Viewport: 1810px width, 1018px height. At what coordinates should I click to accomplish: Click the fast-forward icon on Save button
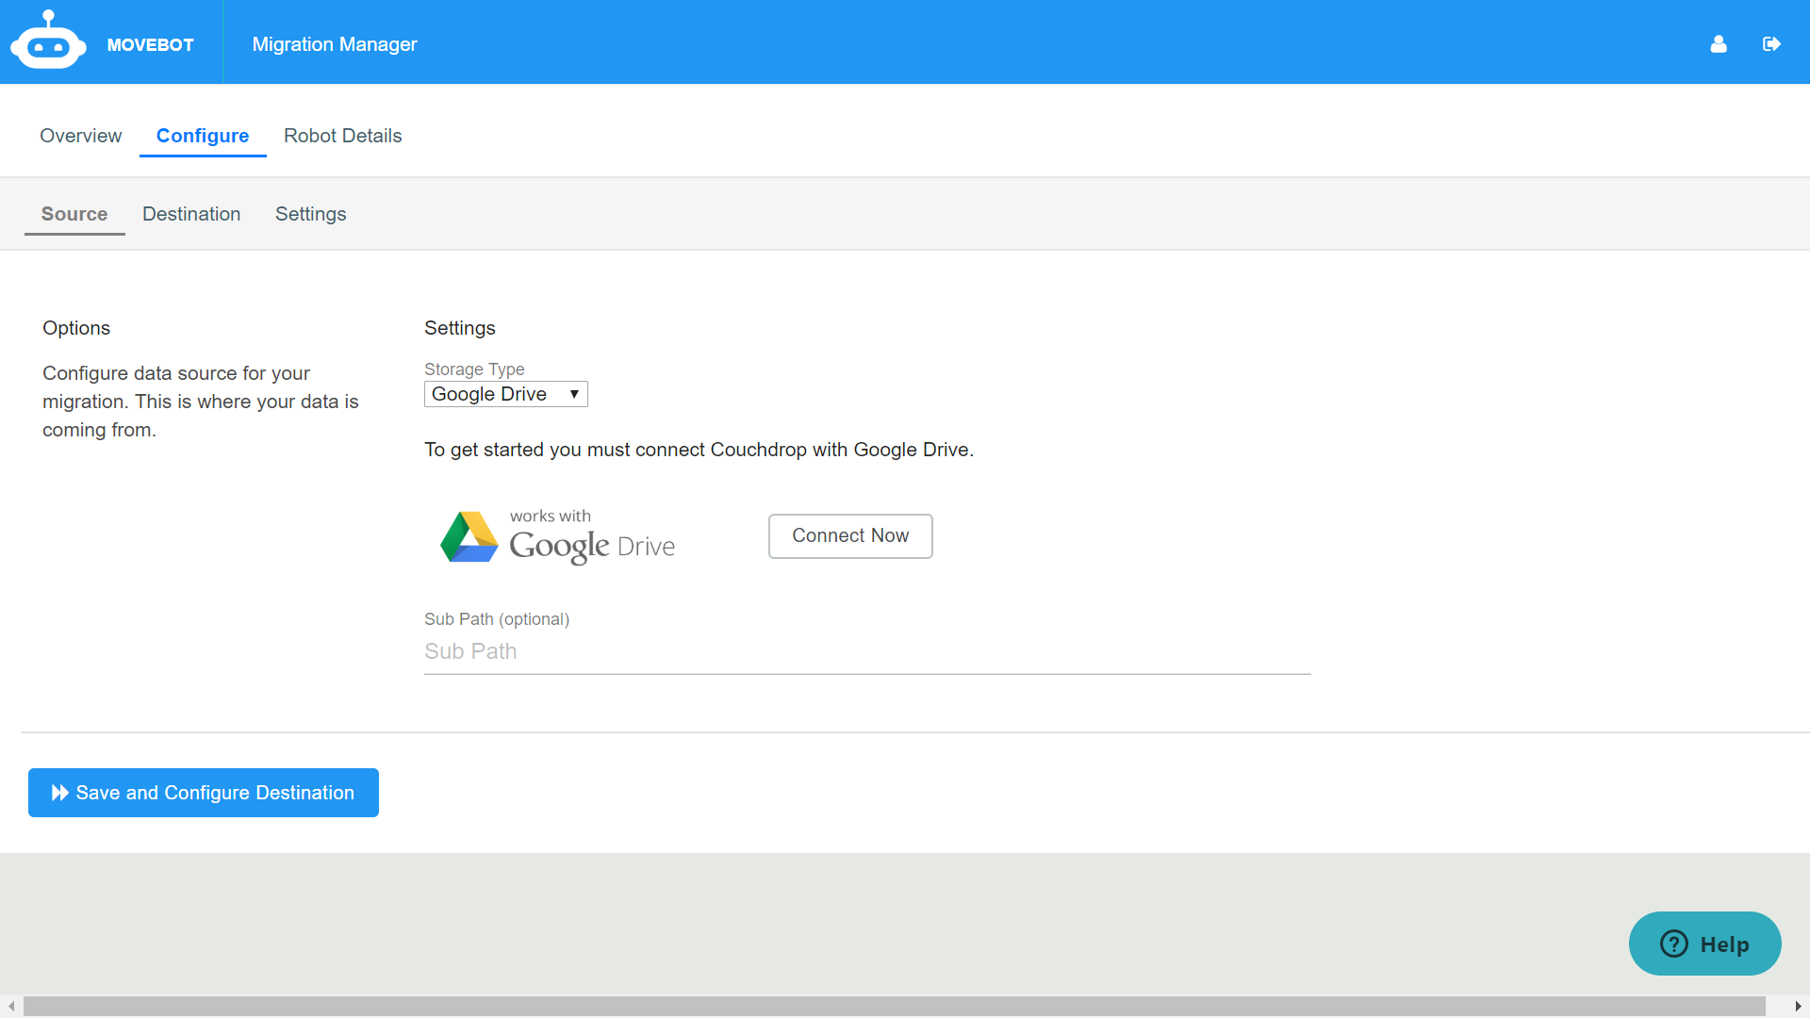pyautogui.click(x=60, y=793)
